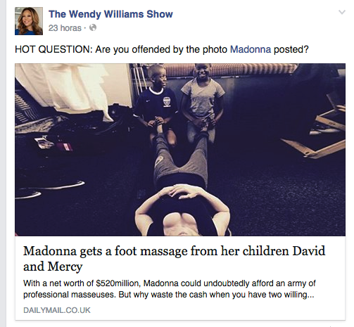Click the HOT QUESTION post text
The height and width of the screenshot is (327, 354).
tap(162, 49)
